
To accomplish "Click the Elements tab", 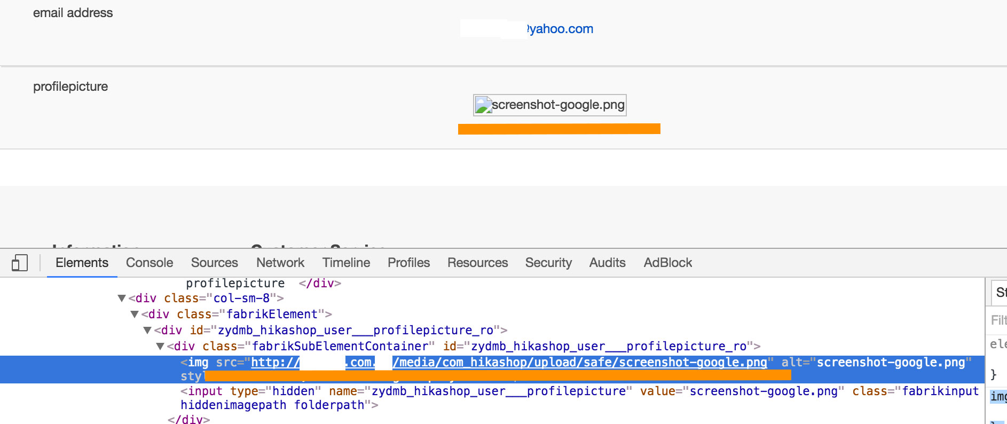I will [x=82, y=263].
